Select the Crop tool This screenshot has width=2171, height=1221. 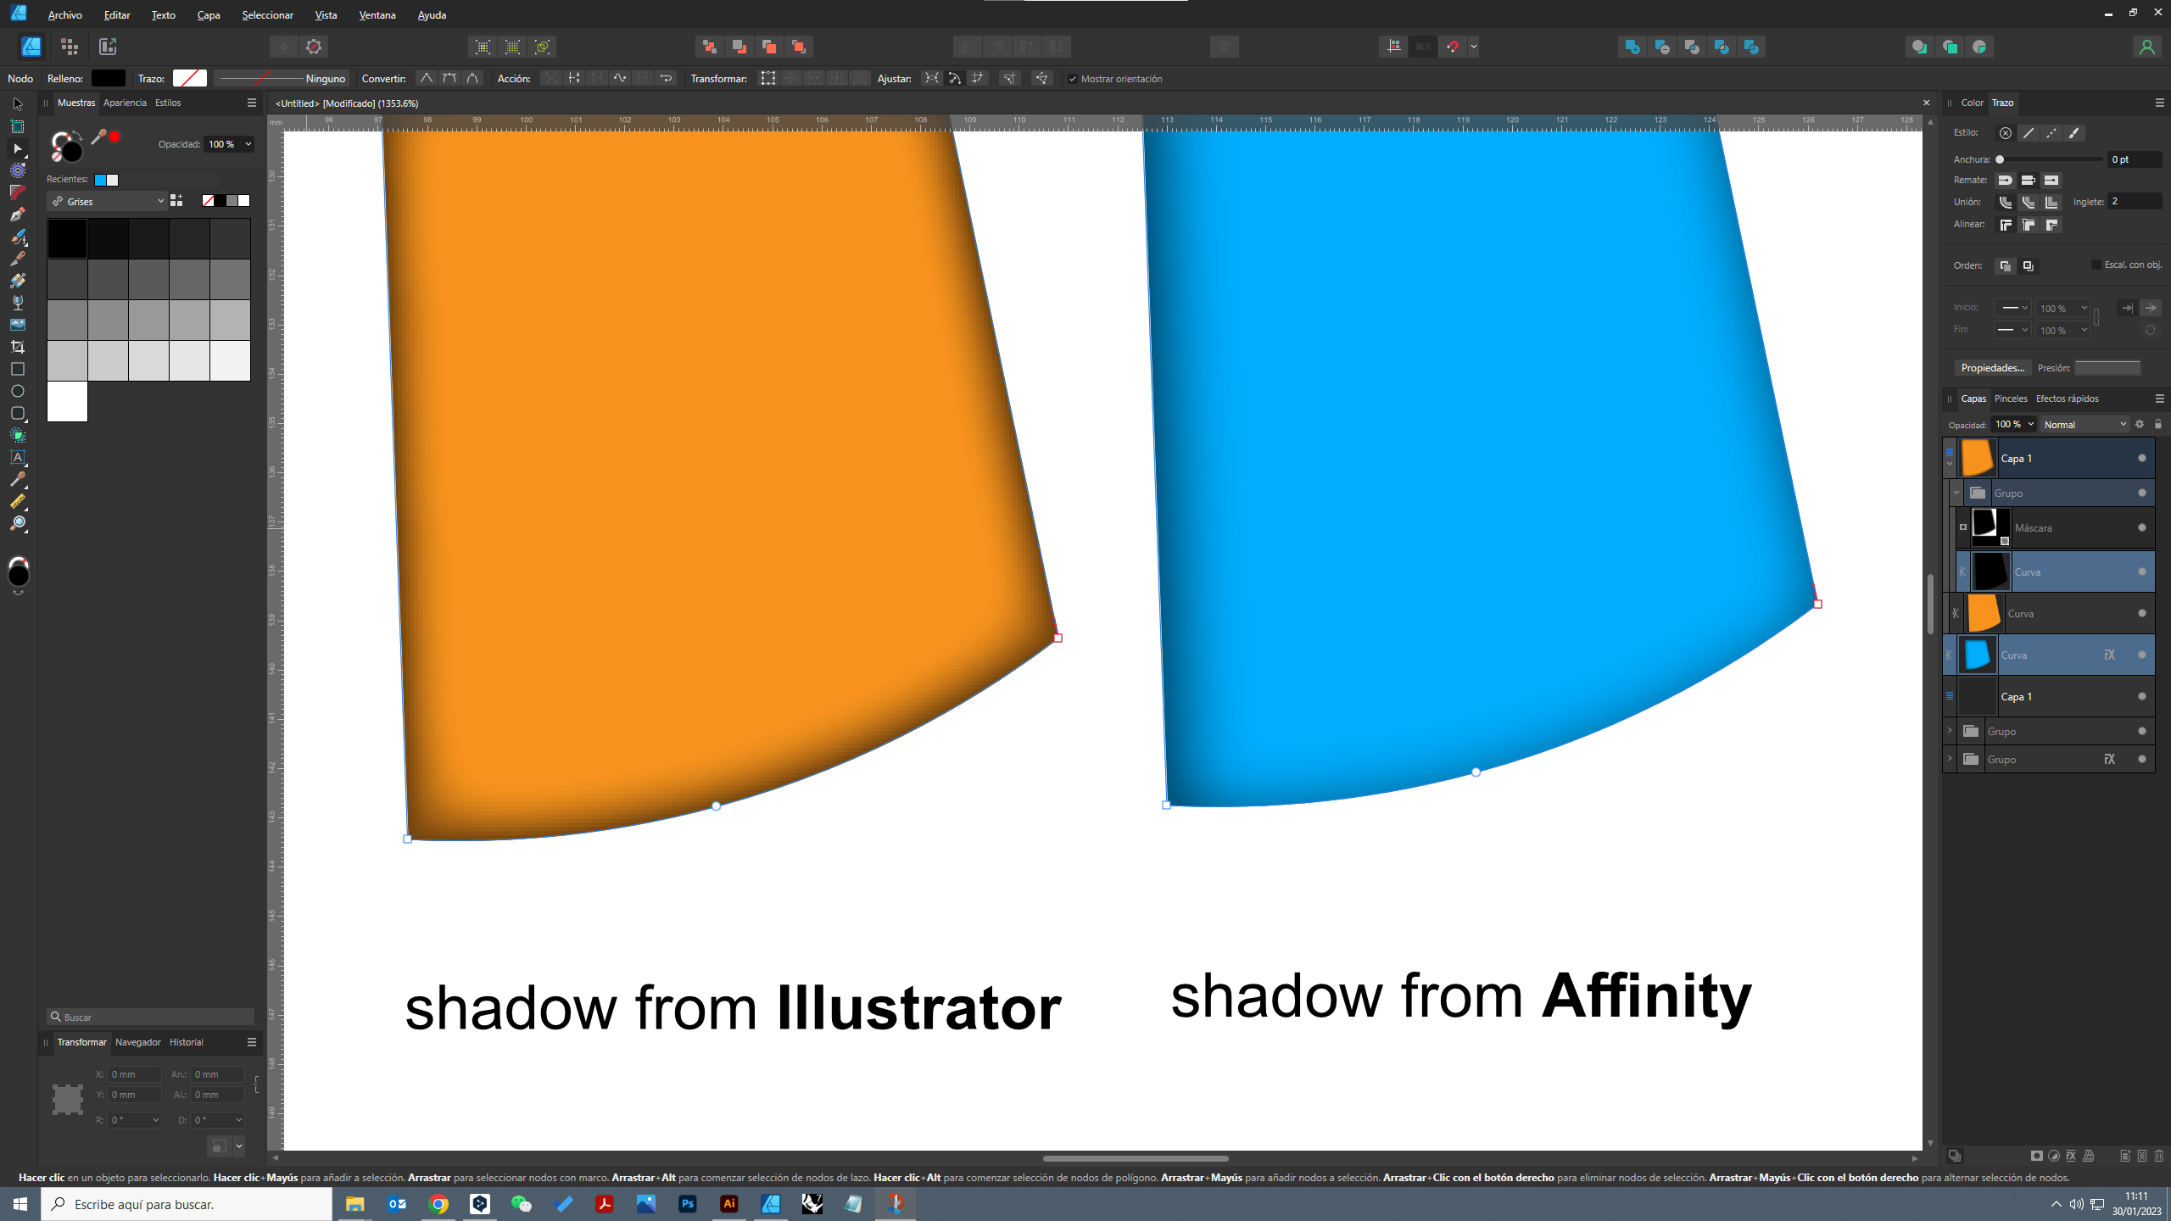18,347
